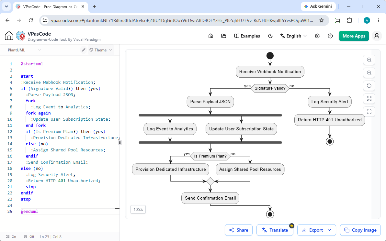Fit diagram to view with arrows icon
Image resolution: width=386 pixels, height=241 pixels.
[x=369, y=99]
